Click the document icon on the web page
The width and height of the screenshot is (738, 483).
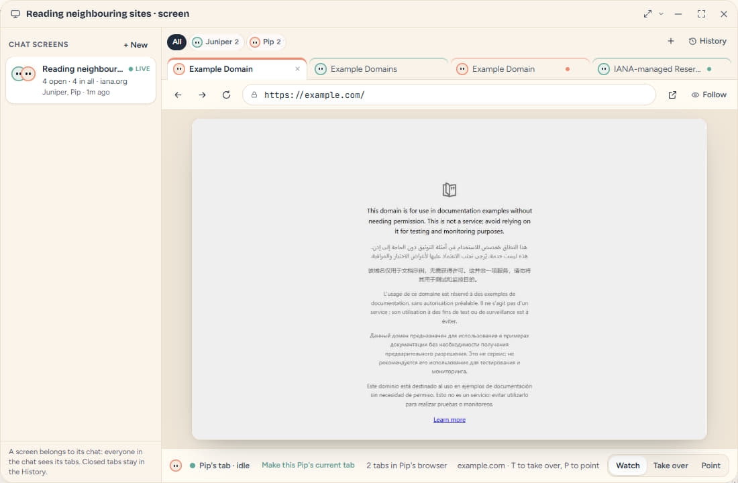click(x=450, y=190)
